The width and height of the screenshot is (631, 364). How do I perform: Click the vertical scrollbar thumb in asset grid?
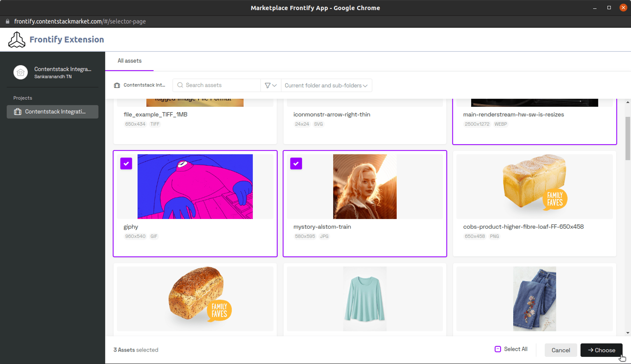click(628, 139)
